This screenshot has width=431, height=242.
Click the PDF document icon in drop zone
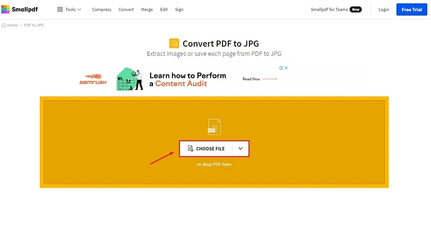point(214,127)
